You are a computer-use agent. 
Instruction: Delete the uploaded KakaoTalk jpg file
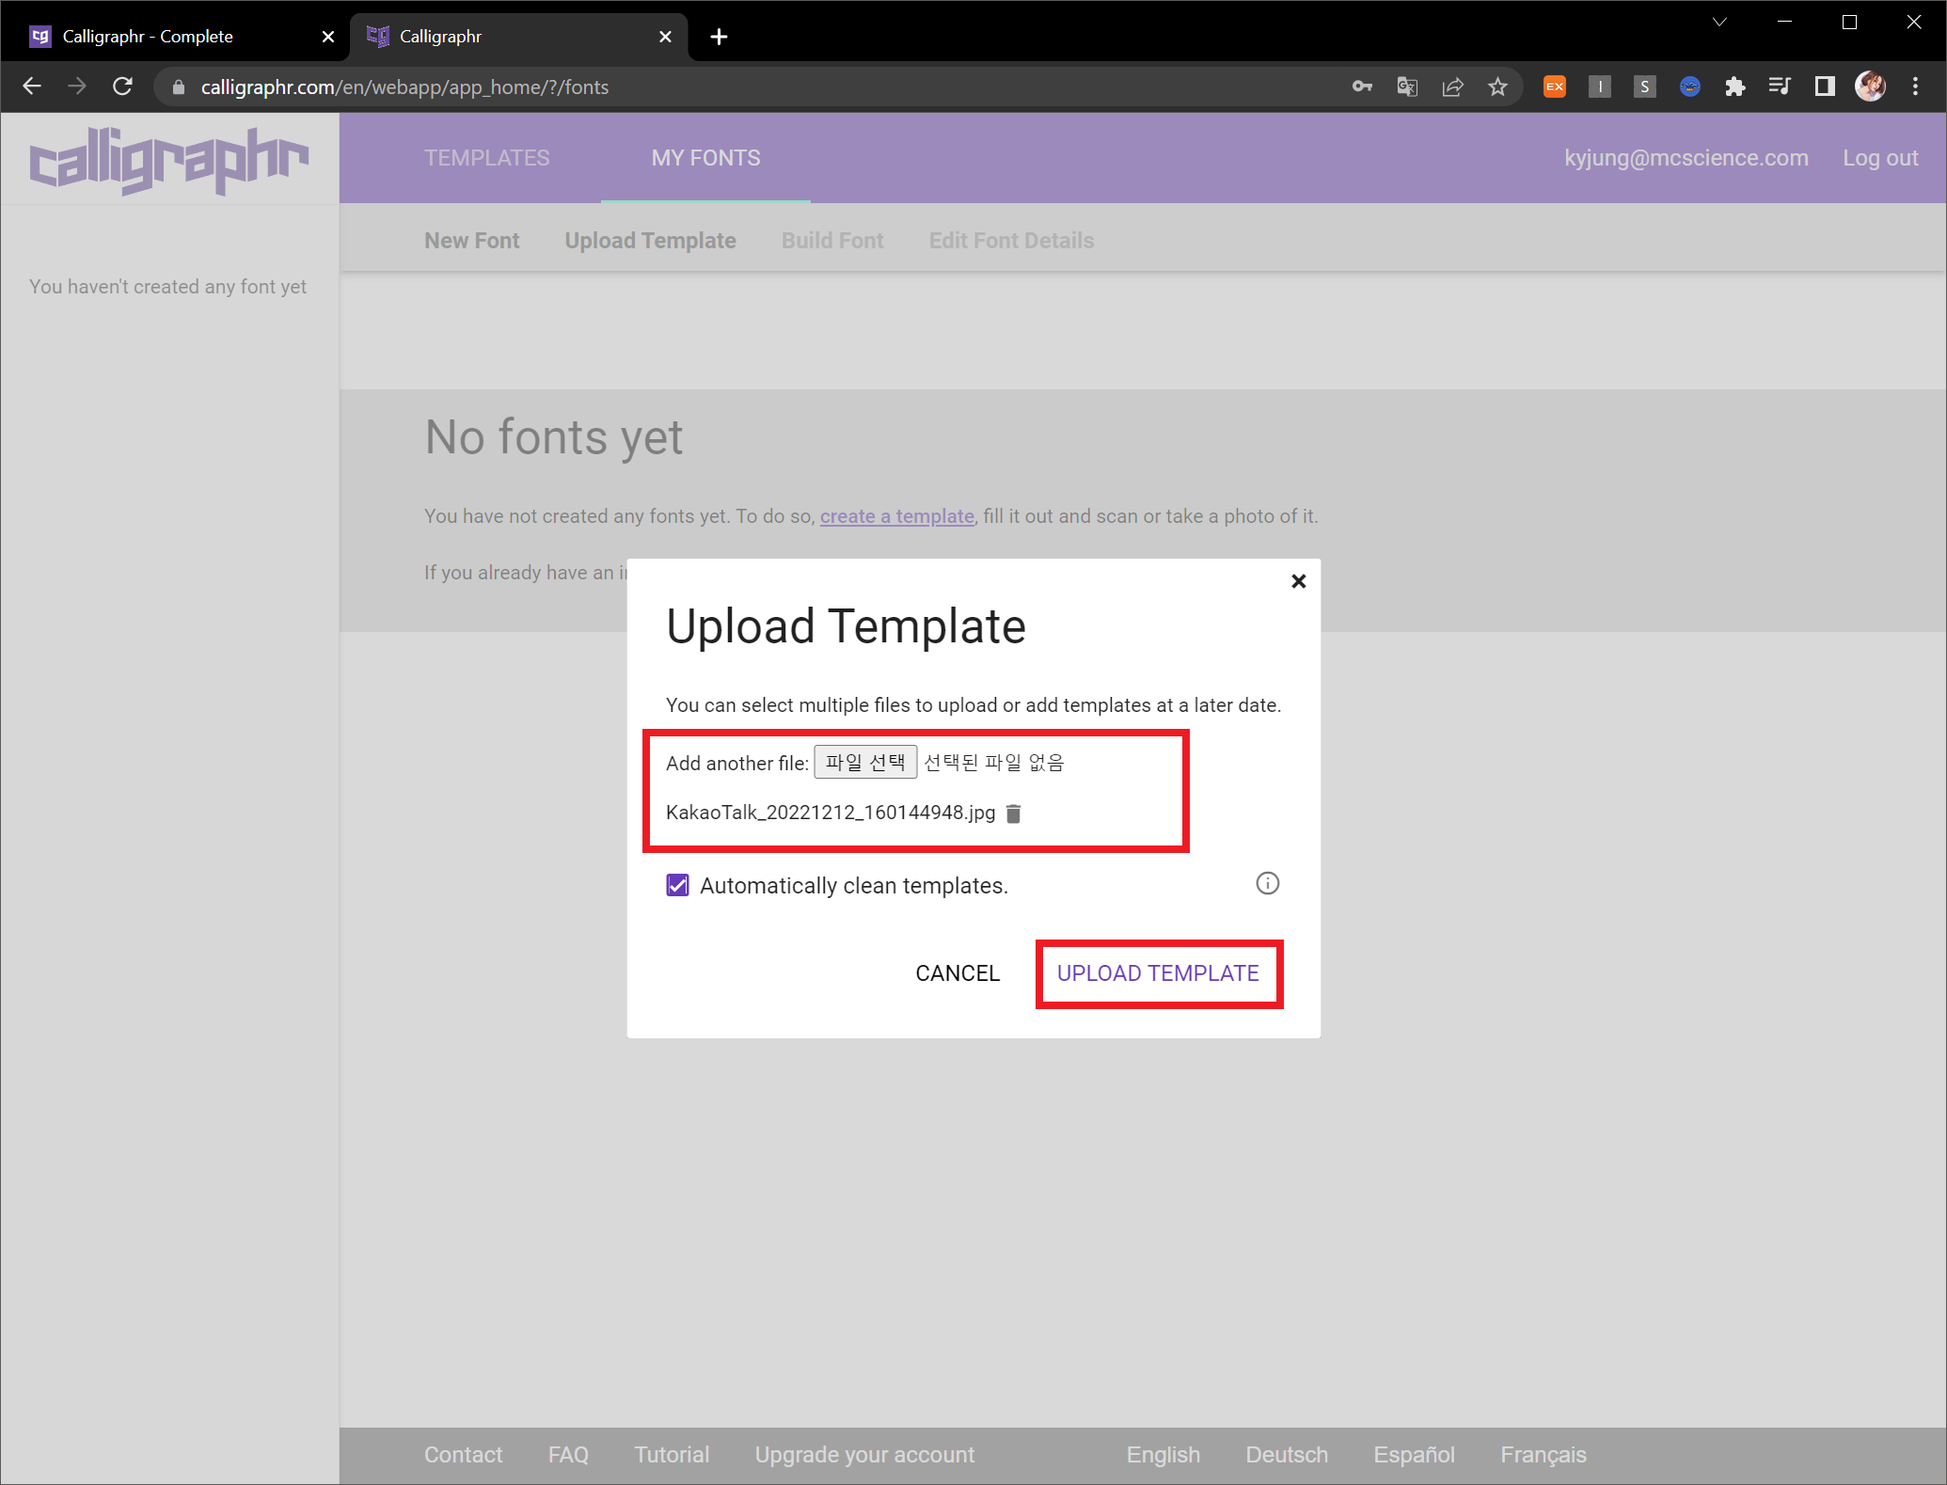1013,814
